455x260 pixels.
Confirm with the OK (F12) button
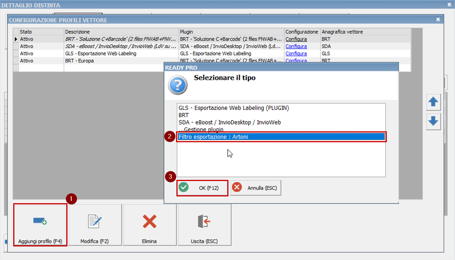[202, 188]
